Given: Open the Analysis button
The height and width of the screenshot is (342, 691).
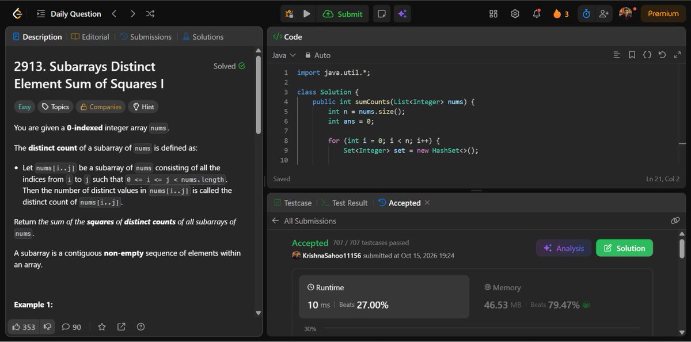Looking at the screenshot, I should point(564,248).
